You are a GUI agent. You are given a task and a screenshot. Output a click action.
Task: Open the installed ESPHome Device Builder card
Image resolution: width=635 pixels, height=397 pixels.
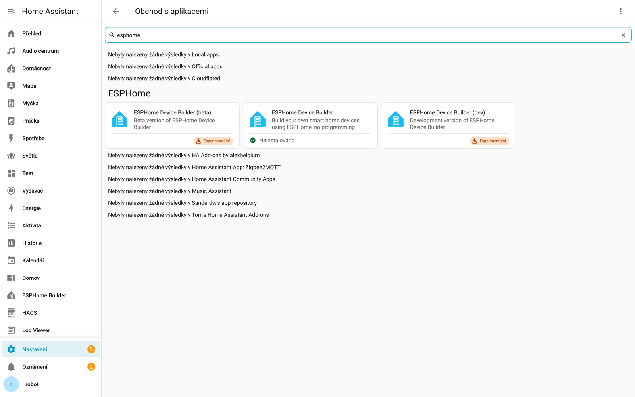pos(310,125)
